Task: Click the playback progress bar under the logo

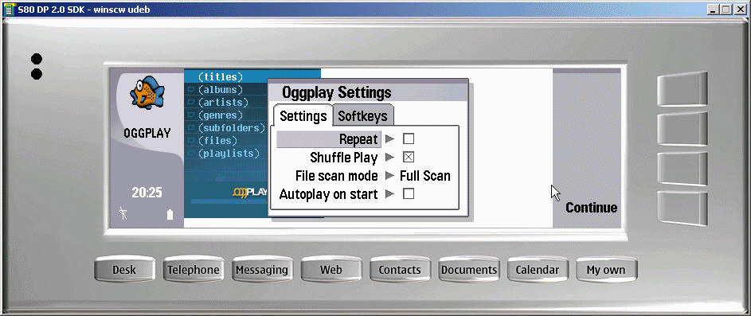Action: [x=229, y=201]
